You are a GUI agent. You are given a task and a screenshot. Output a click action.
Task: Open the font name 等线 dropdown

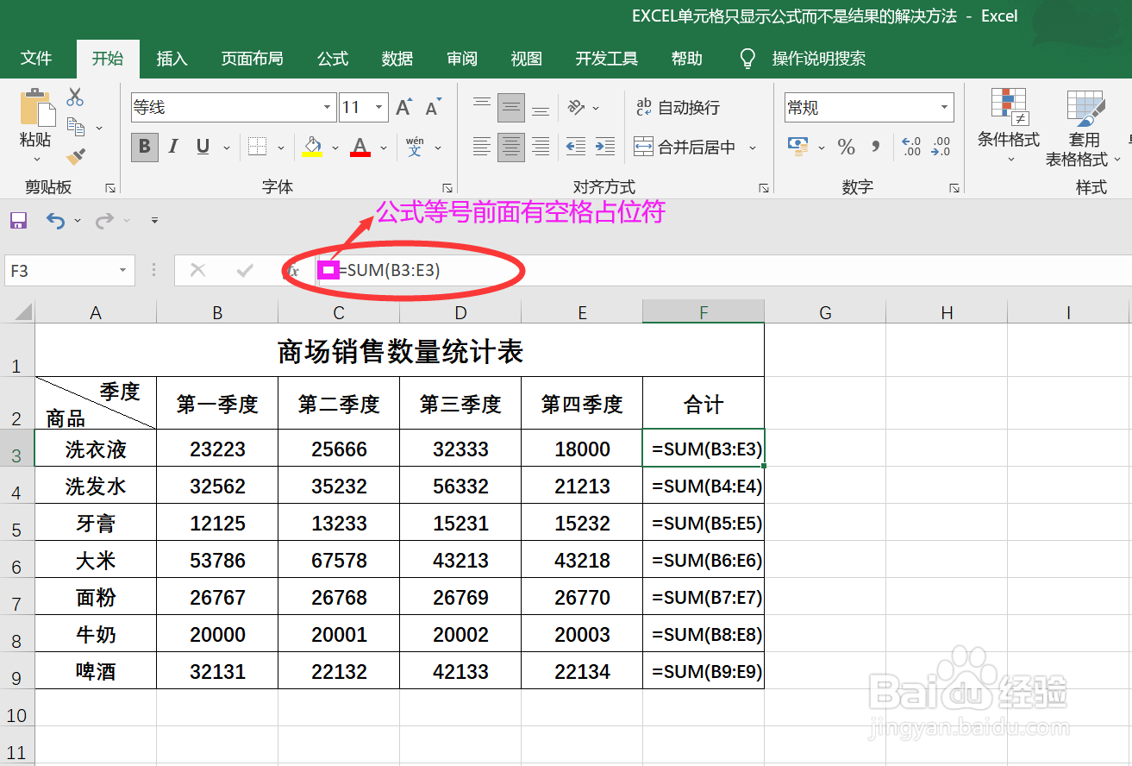[x=328, y=108]
